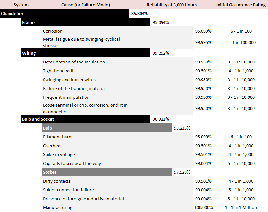Click the 85.804% reliability value
Screen dimensions: 268x212
point(140,14)
